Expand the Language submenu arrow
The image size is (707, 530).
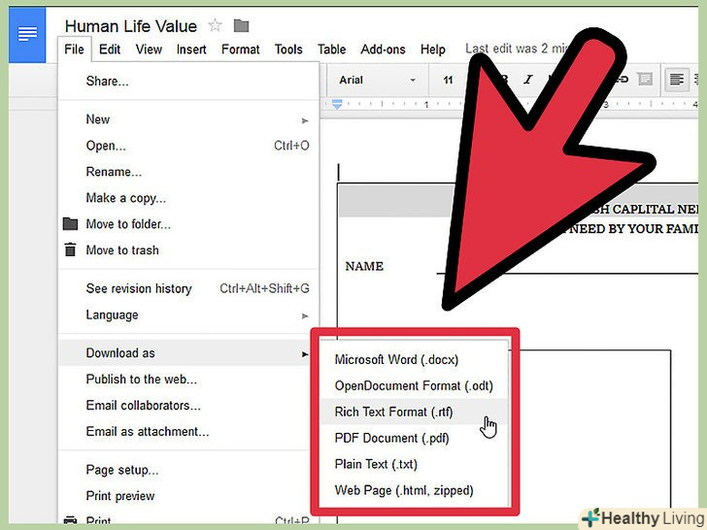(305, 315)
